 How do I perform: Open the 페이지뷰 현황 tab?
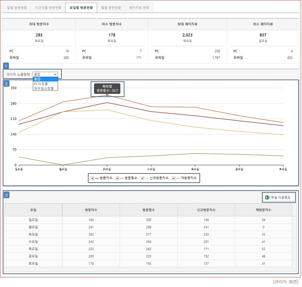[x=139, y=8]
